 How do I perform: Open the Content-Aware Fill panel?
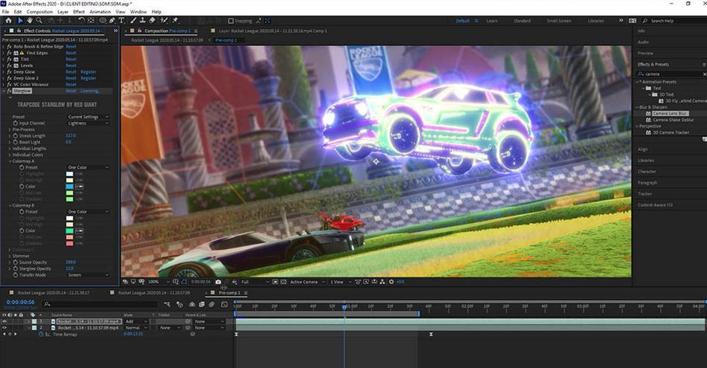click(x=655, y=205)
